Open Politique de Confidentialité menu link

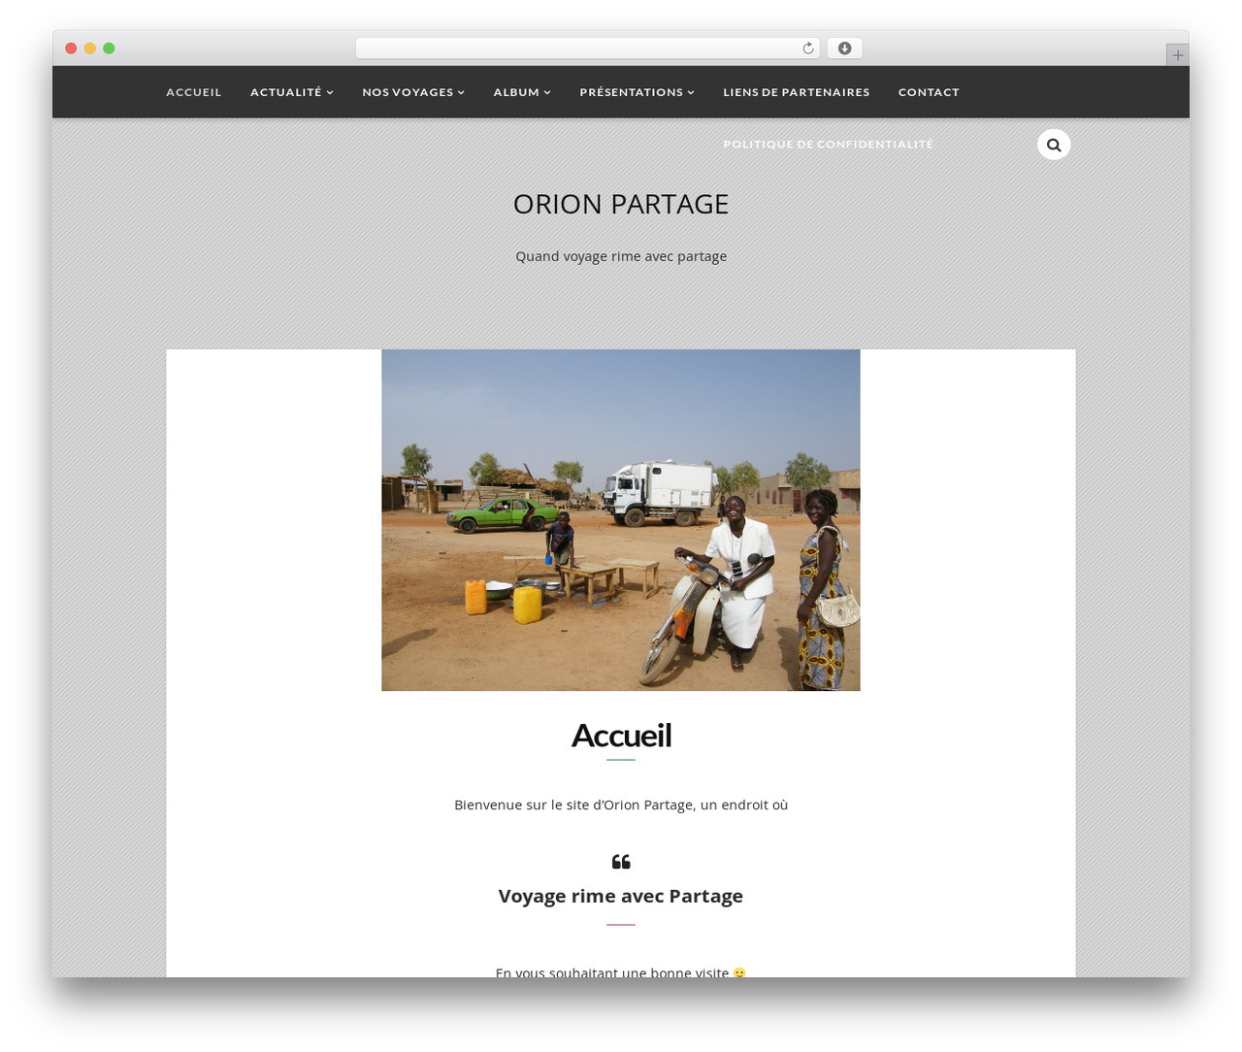click(828, 145)
